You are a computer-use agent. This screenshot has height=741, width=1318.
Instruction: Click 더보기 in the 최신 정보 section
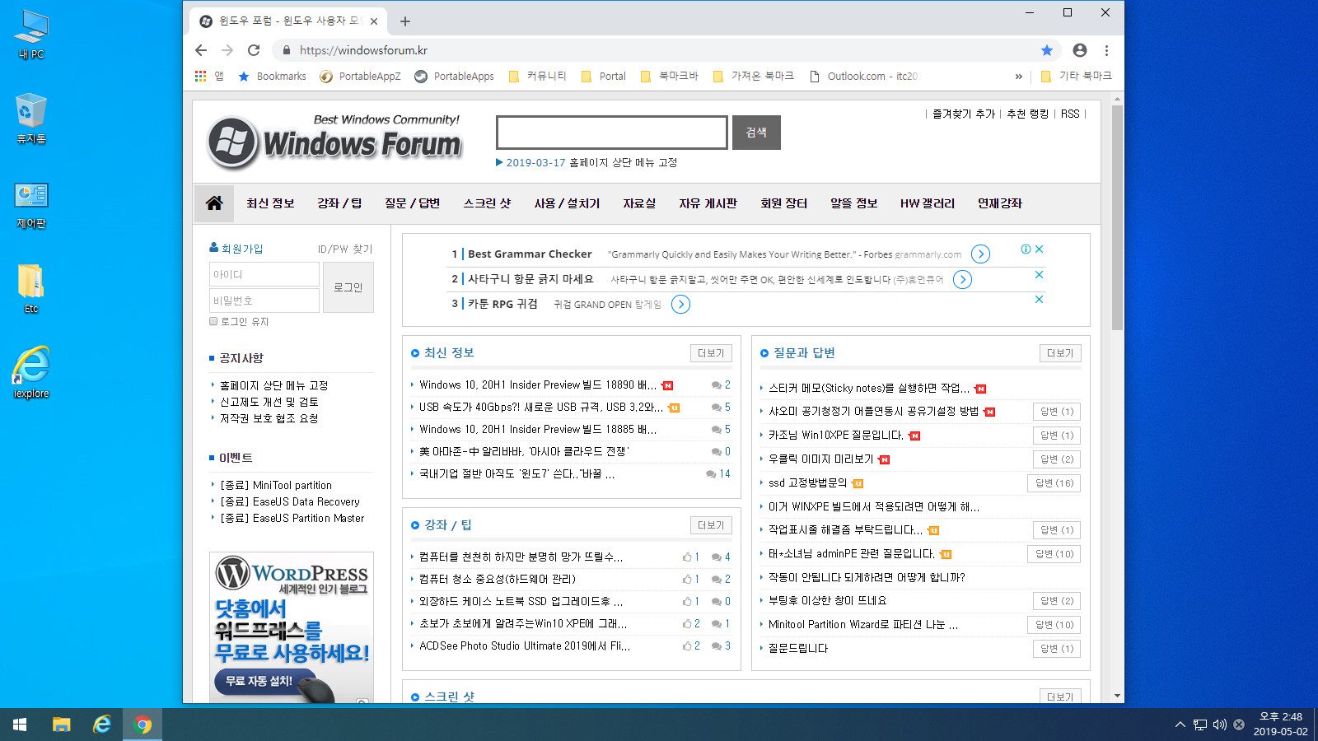711,353
